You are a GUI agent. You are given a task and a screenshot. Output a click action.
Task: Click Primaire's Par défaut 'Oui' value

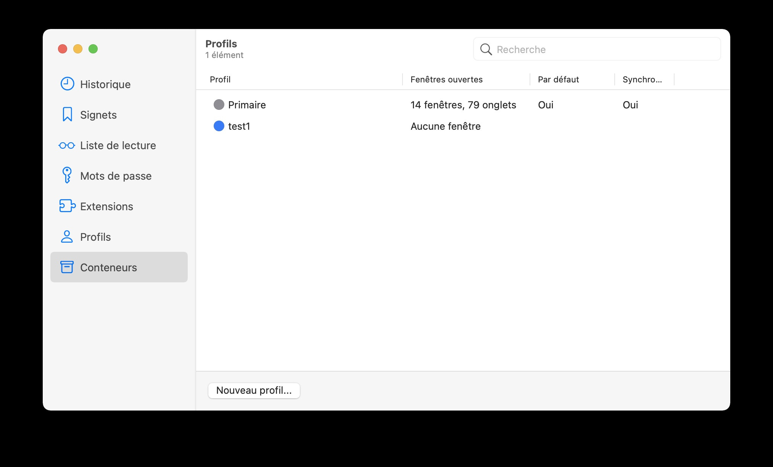pos(546,105)
